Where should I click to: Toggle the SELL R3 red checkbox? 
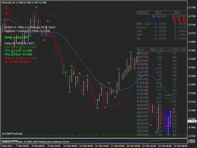[184, 20]
